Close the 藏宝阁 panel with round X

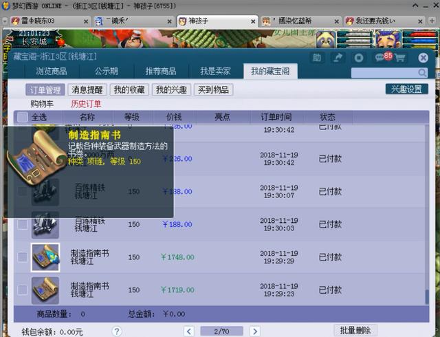(423, 58)
